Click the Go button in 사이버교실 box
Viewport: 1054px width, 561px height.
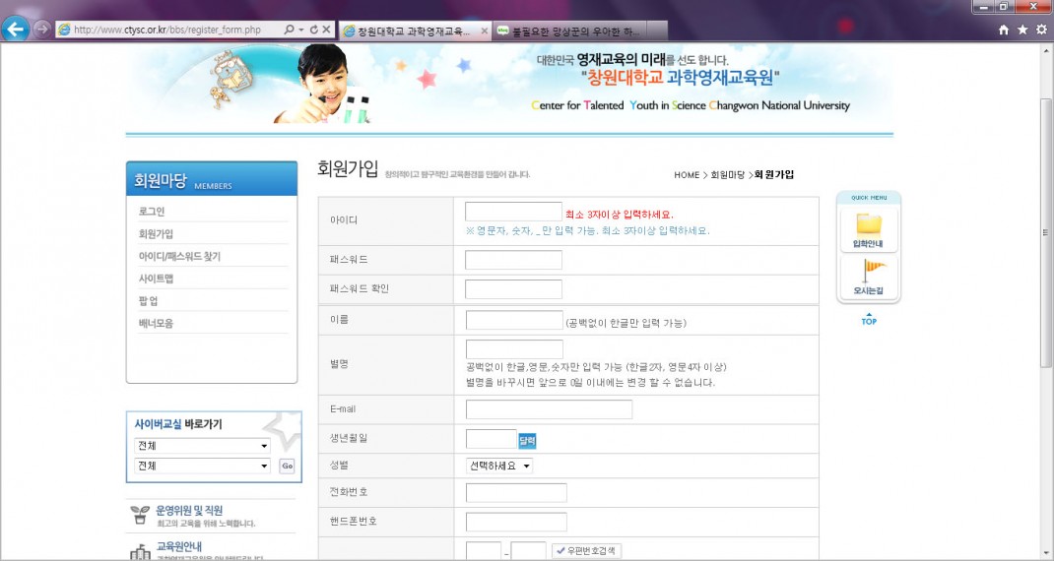(x=287, y=467)
